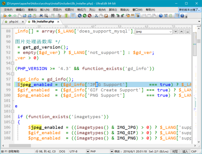Click the find binoculars icon

[113, 16]
